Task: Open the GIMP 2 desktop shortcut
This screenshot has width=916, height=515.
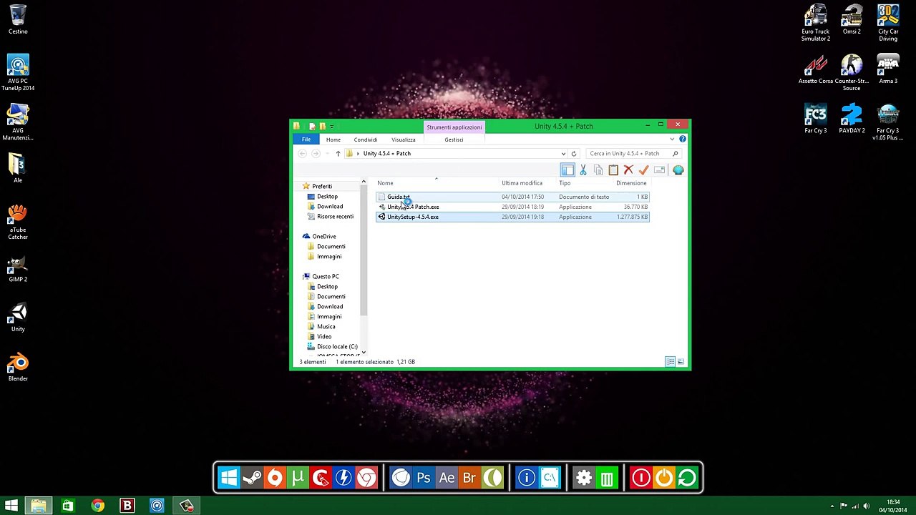Action: click(18, 268)
